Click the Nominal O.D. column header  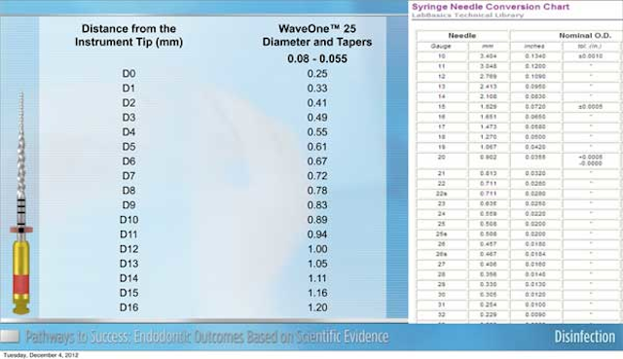pyautogui.click(x=584, y=35)
